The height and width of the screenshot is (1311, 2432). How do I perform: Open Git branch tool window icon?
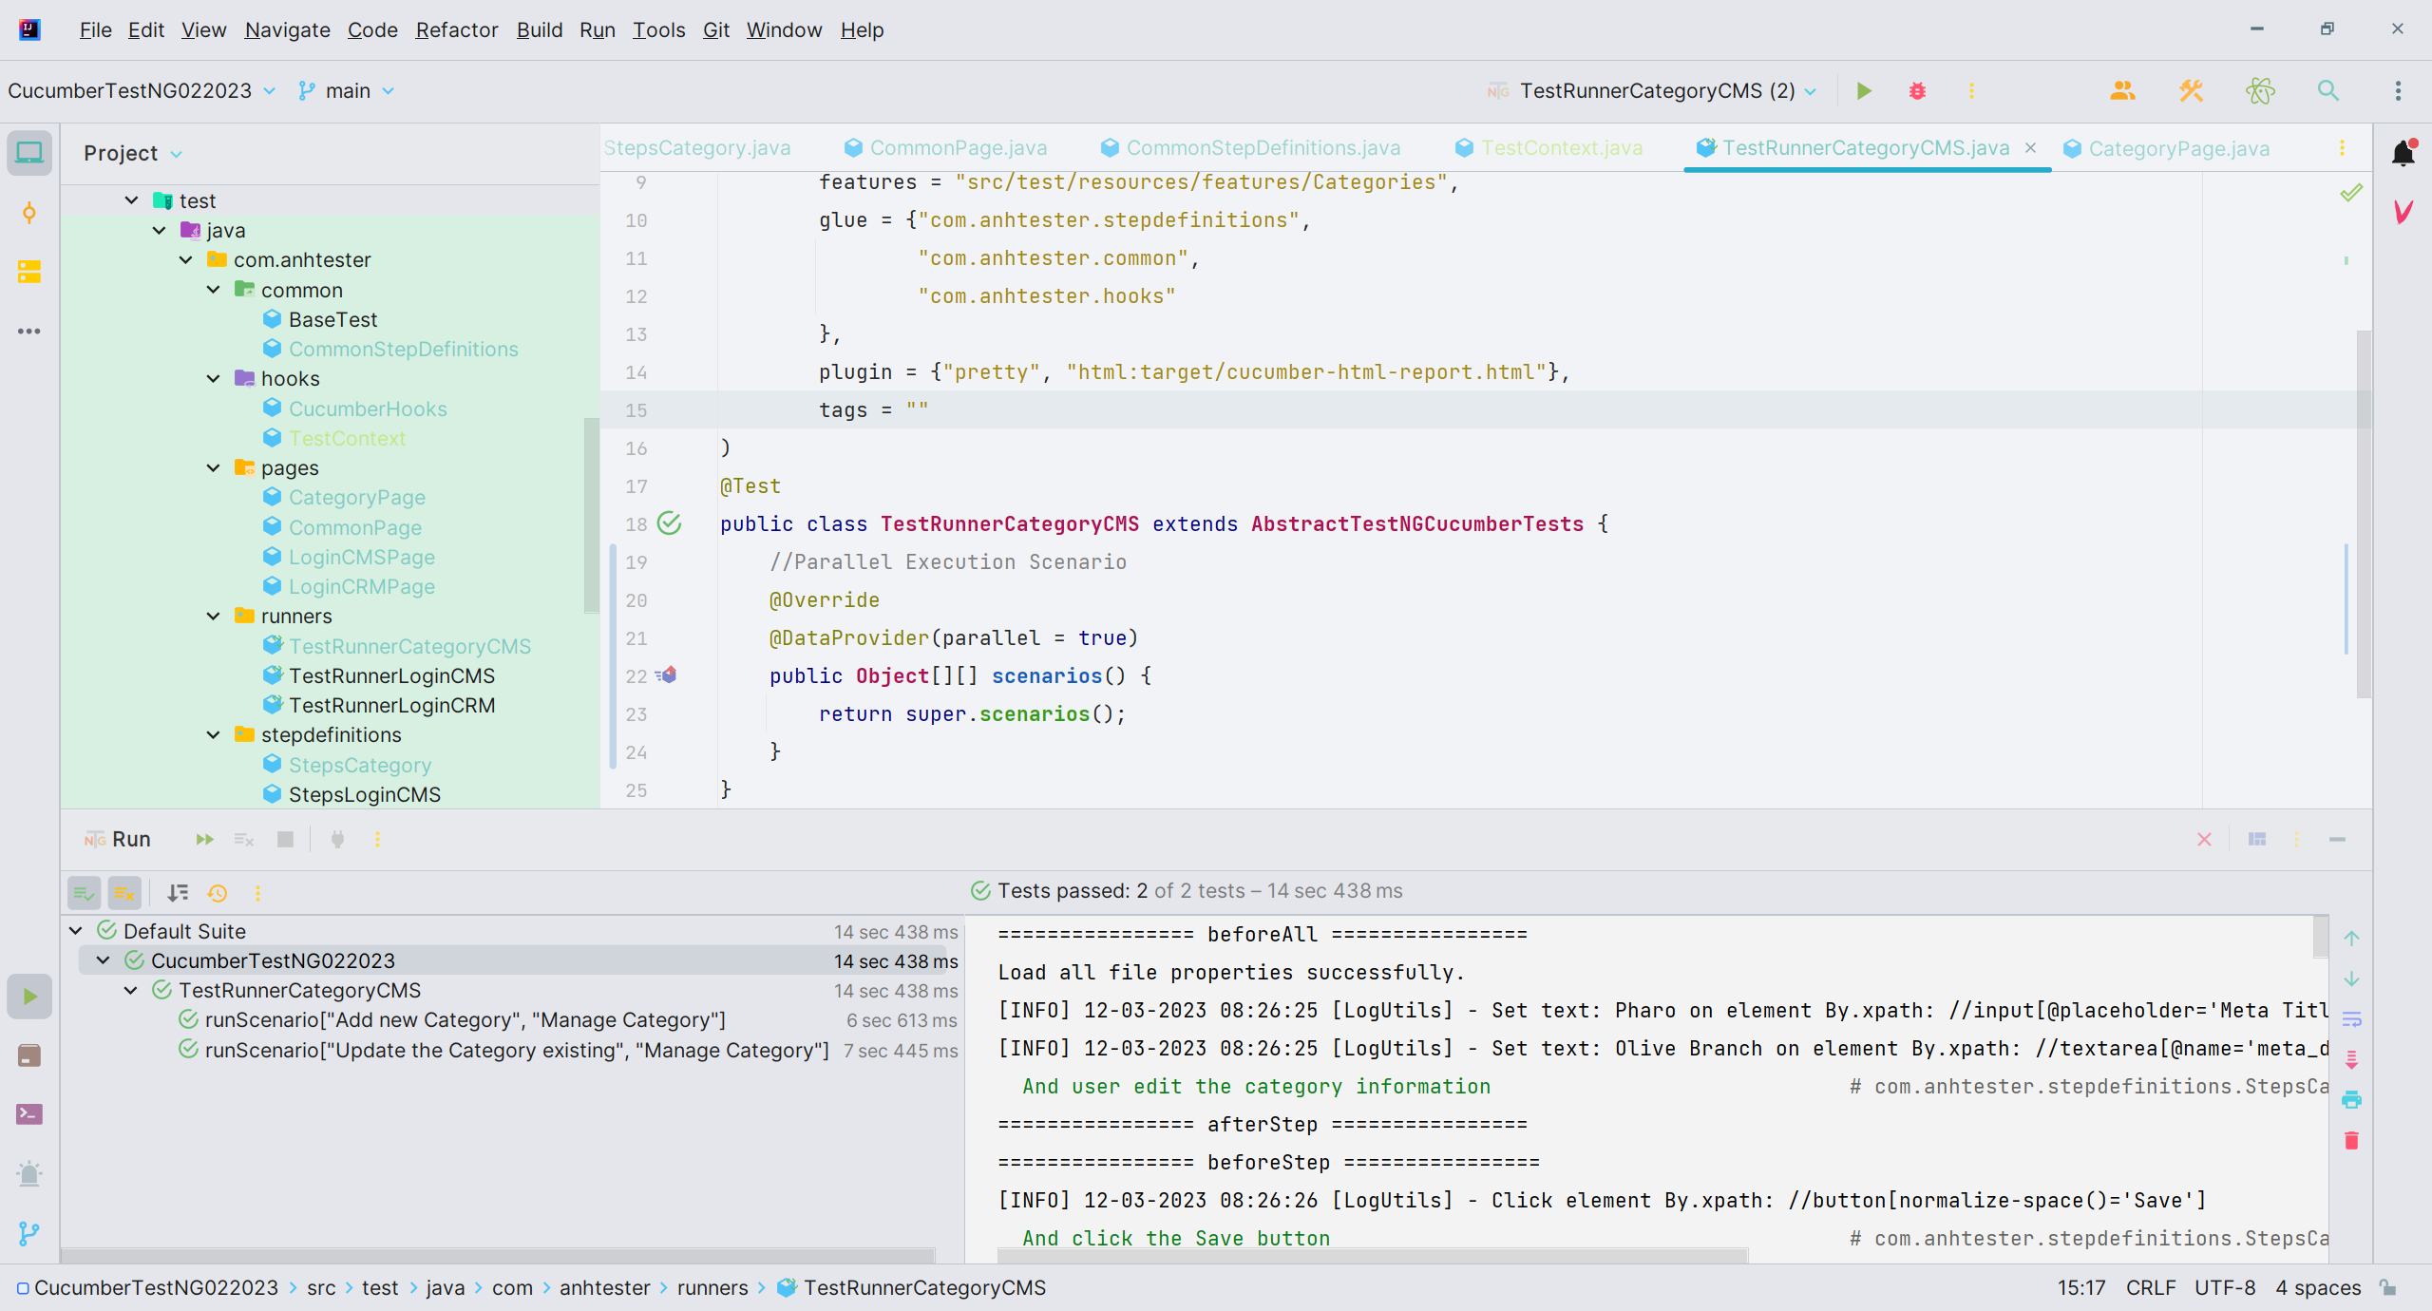[29, 1233]
